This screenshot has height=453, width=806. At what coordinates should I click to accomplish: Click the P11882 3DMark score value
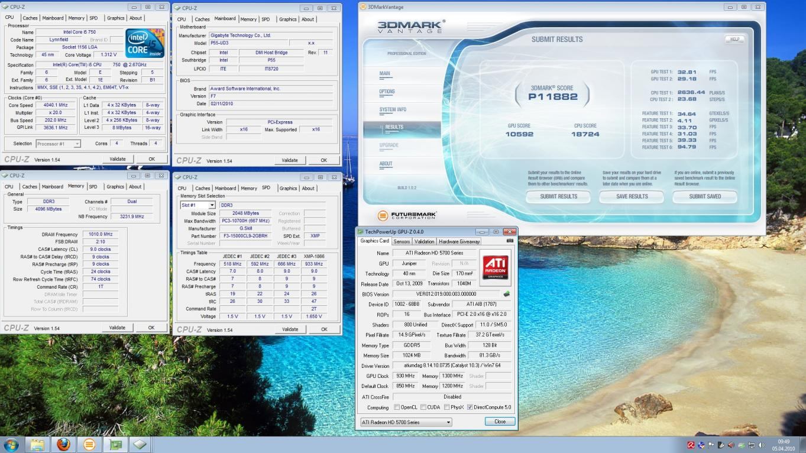(552, 96)
